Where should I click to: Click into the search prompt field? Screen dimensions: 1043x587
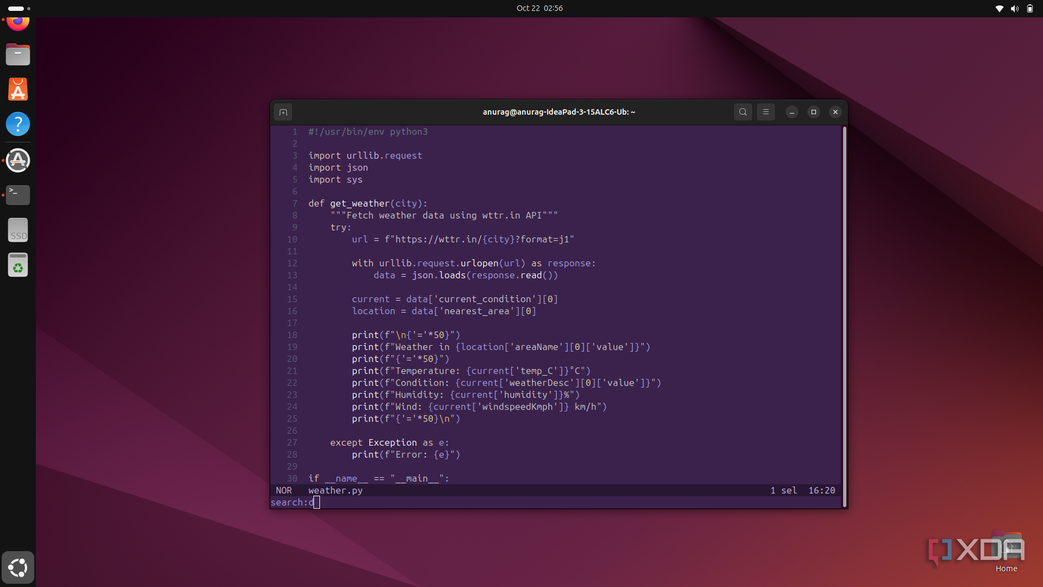click(317, 503)
